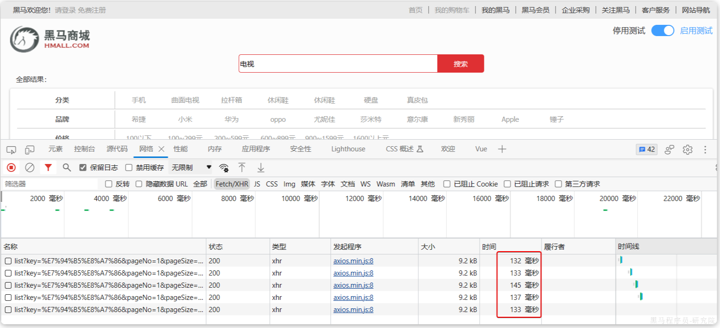
Task: Open the DevTools three-dot more menu
Action: coord(705,149)
